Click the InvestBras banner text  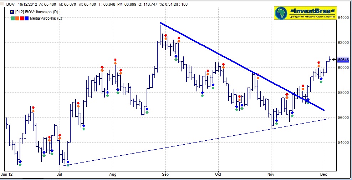312,10
